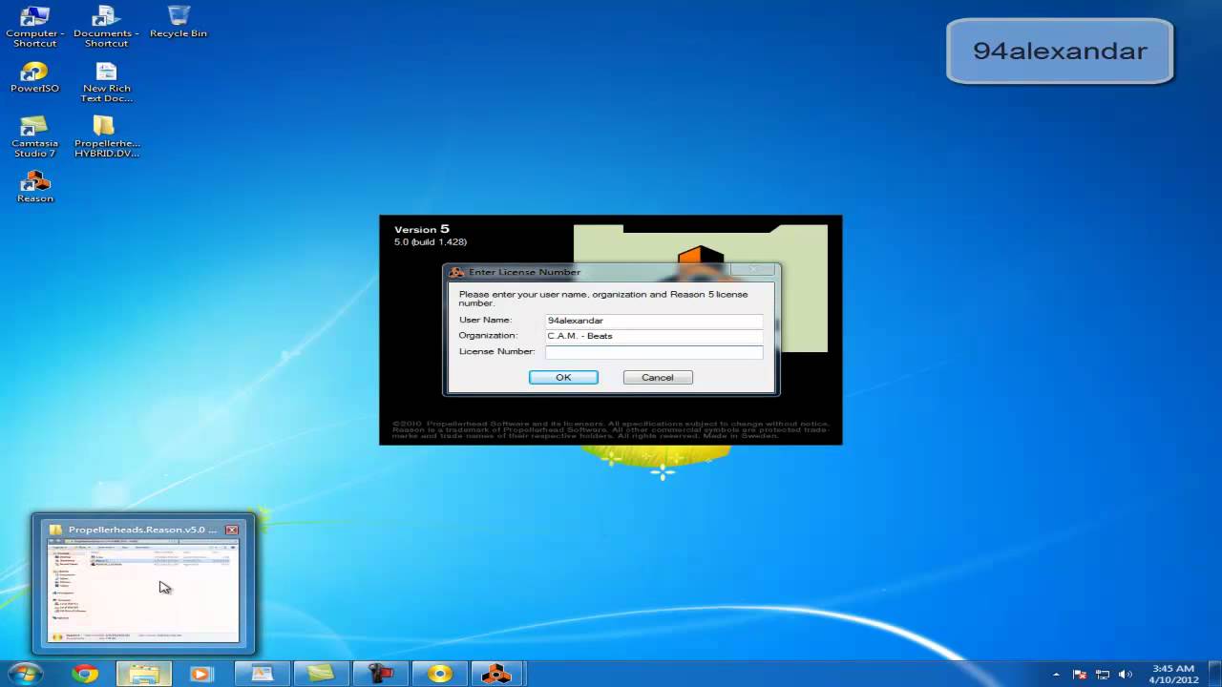
Task: Open Windows Media Player from the taskbar
Action: [201, 674]
